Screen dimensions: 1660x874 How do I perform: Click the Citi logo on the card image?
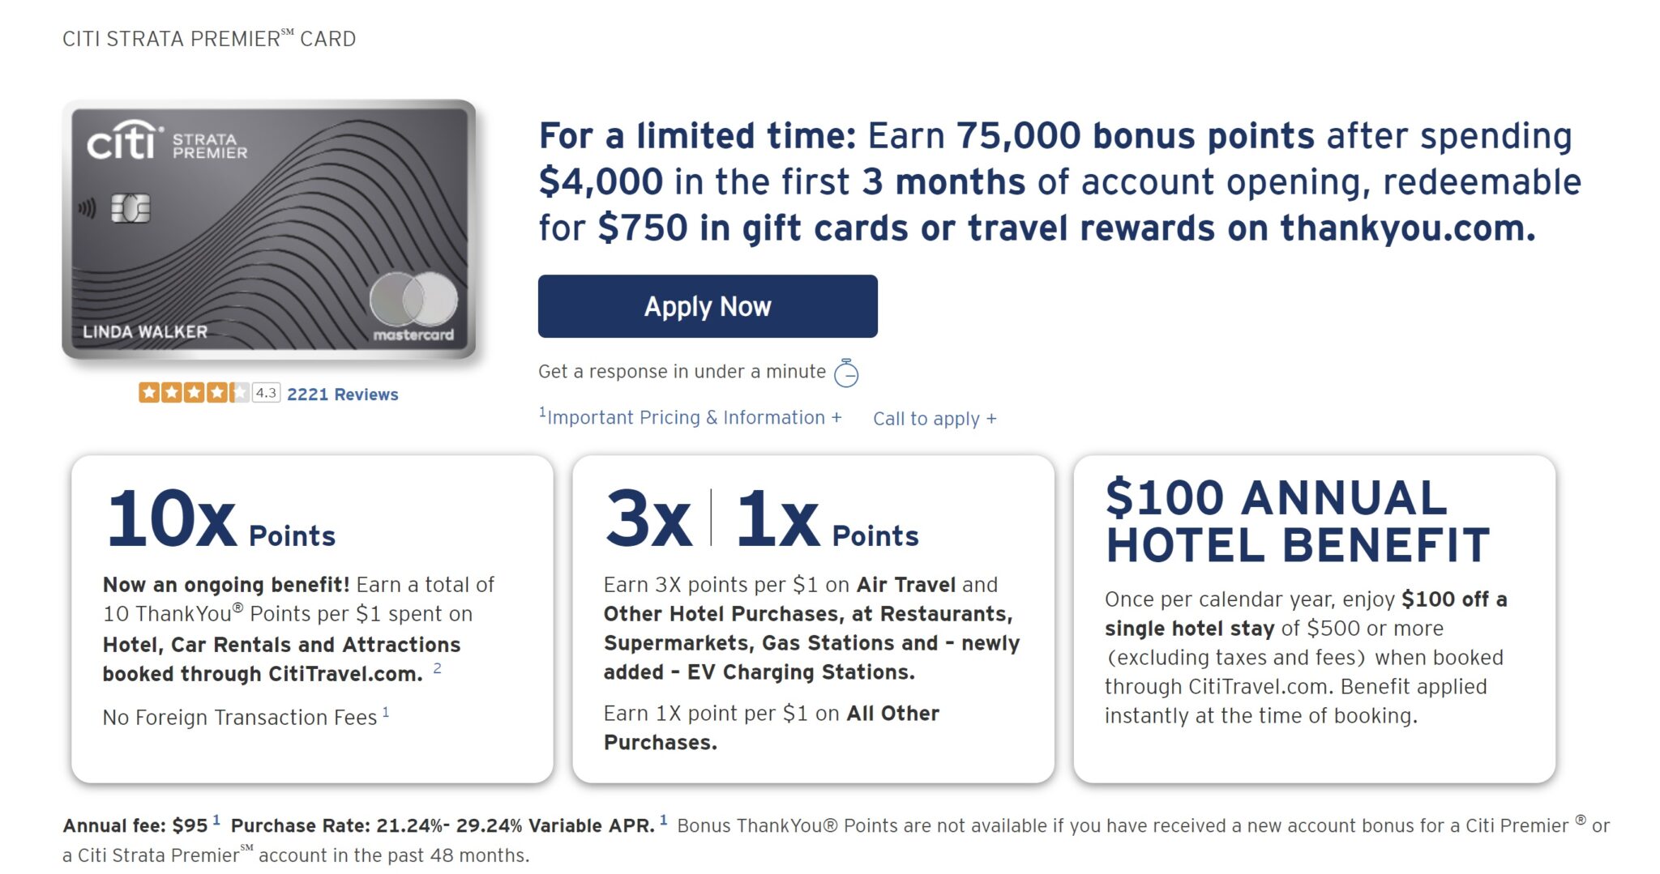pyautogui.click(x=123, y=142)
